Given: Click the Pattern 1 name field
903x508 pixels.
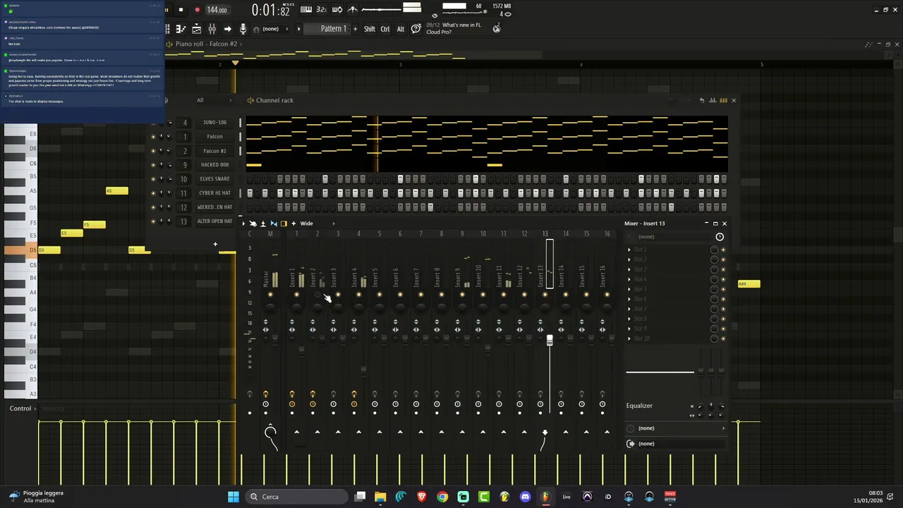Looking at the screenshot, I should pyautogui.click(x=326, y=29).
